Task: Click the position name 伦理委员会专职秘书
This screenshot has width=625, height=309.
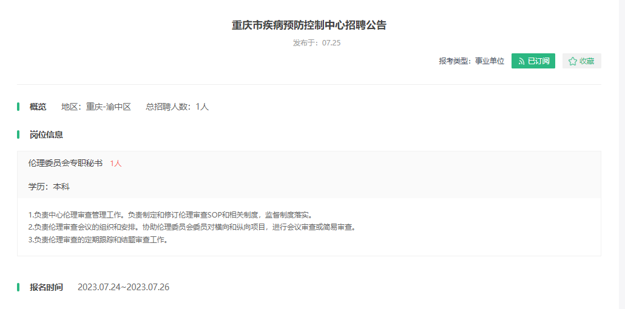Action: [x=66, y=163]
